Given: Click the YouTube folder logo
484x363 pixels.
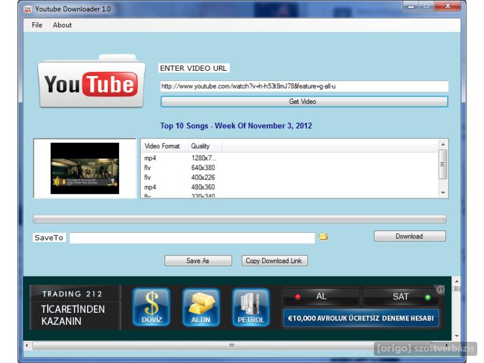Looking at the screenshot, I should pos(91,81).
